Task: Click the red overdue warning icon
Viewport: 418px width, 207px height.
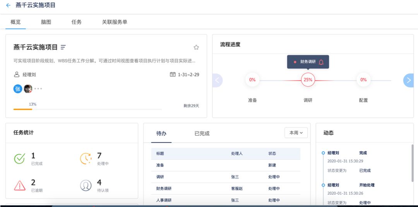Action: [x=19, y=185]
